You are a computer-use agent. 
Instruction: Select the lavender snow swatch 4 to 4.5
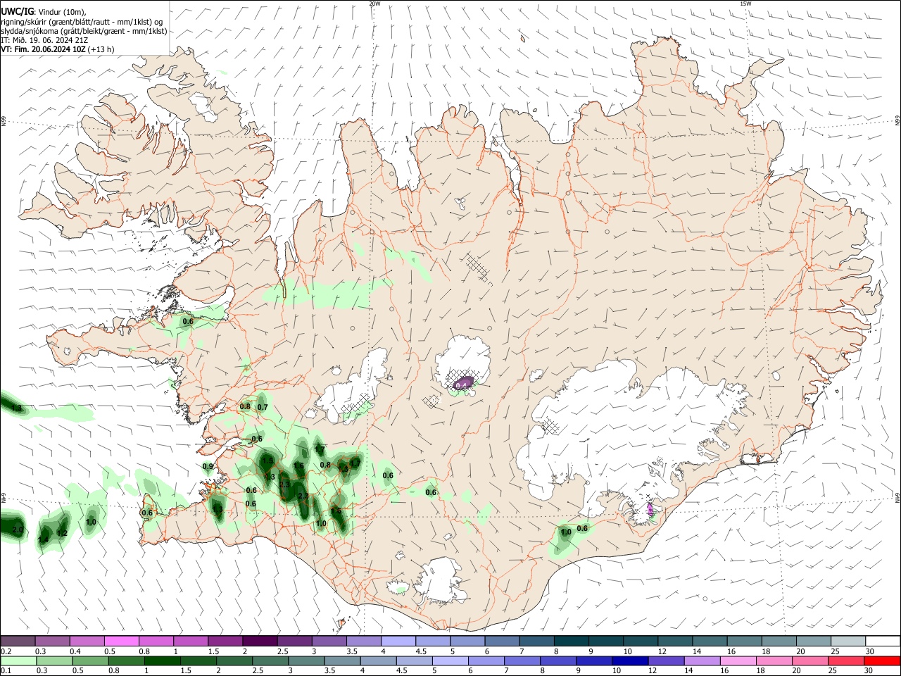pyautogui.click(x=398, y=641)
